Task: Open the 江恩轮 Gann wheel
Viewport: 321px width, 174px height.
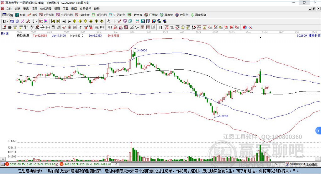Action: tap(151, 15)
